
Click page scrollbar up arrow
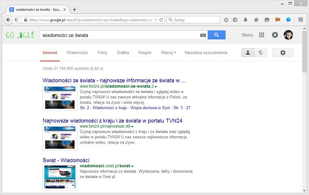click(304, 29)
